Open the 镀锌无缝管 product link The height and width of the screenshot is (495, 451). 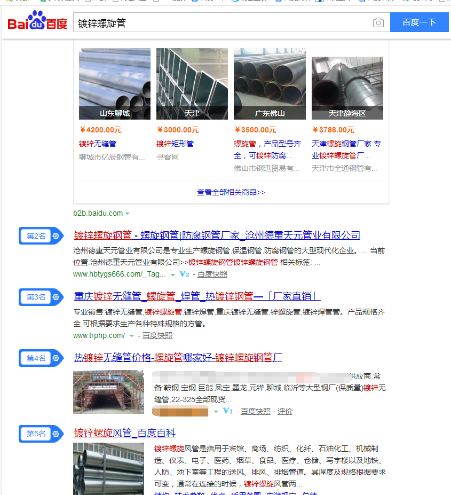(98, 144)
